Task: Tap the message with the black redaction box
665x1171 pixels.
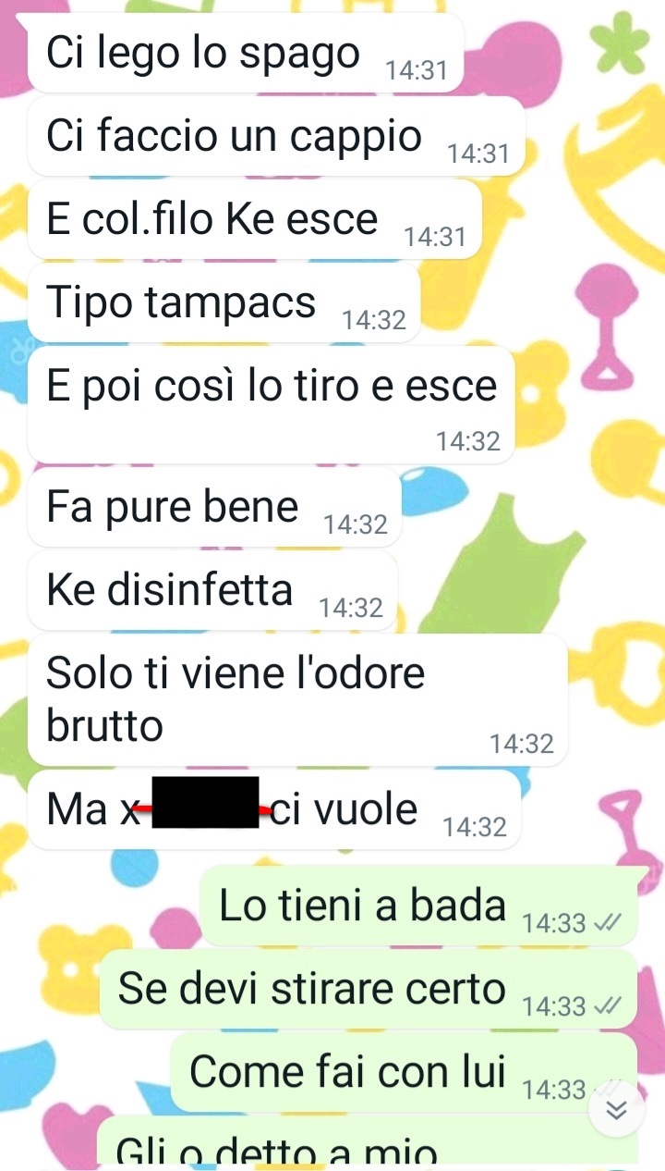Action: coord(273,809)
